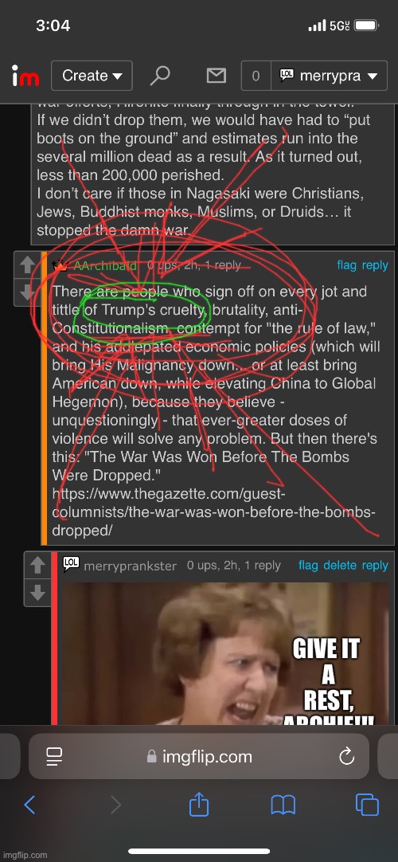The width and height of the screenshot is (398, 862).
Task: Delete merryprankster's comment
Action: [x=340, y=565]
